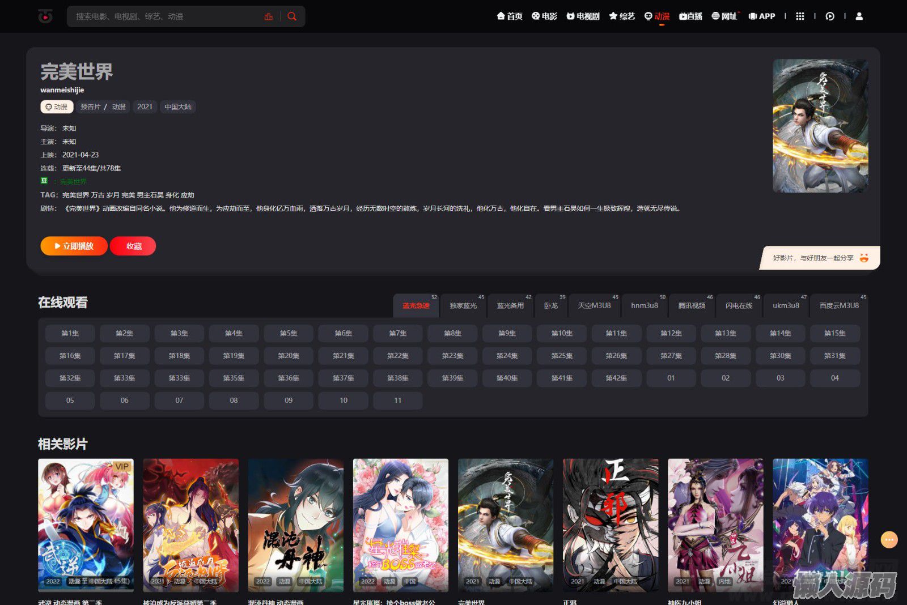
Task: Click the 万古 tag keyword
Action: [x=98, y=195]
